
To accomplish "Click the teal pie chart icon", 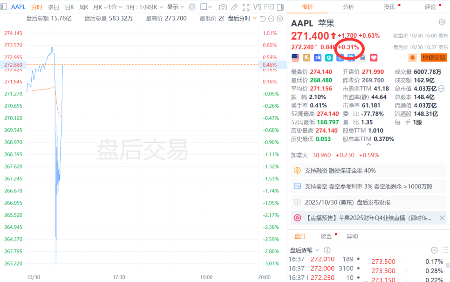I will coord(329,58).
